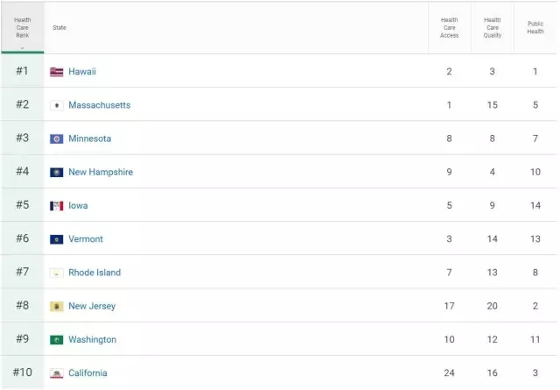This screenshot has width=560, height=390.
Task: Open the New Hampshire link
Action: coord(101,173)
